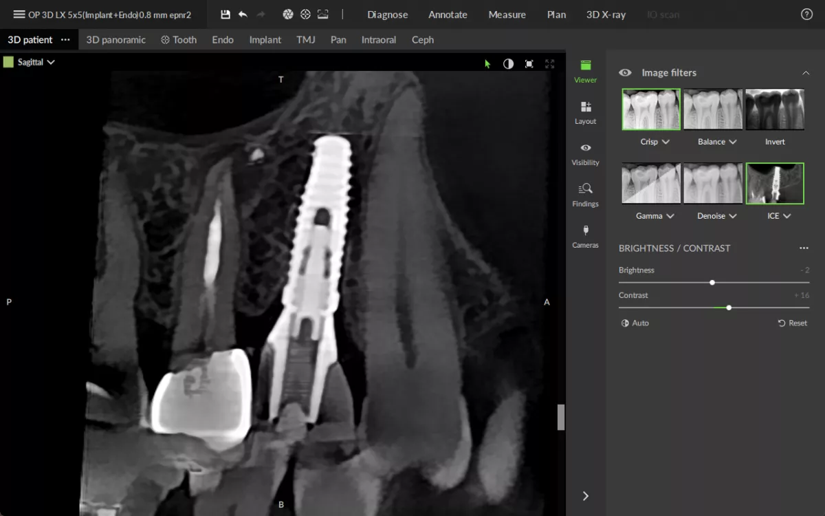This screenshot has height=516, width=825.
Task: Click the fullscreen expand icon in viewer
Action: pyautogui.click(x=549, y=64)
